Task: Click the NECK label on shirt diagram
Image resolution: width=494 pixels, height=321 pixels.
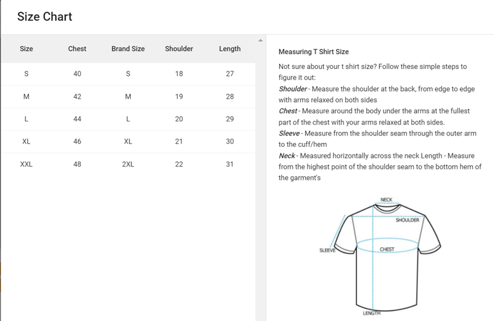Action: pyautogui.click(x=387, y=200)
